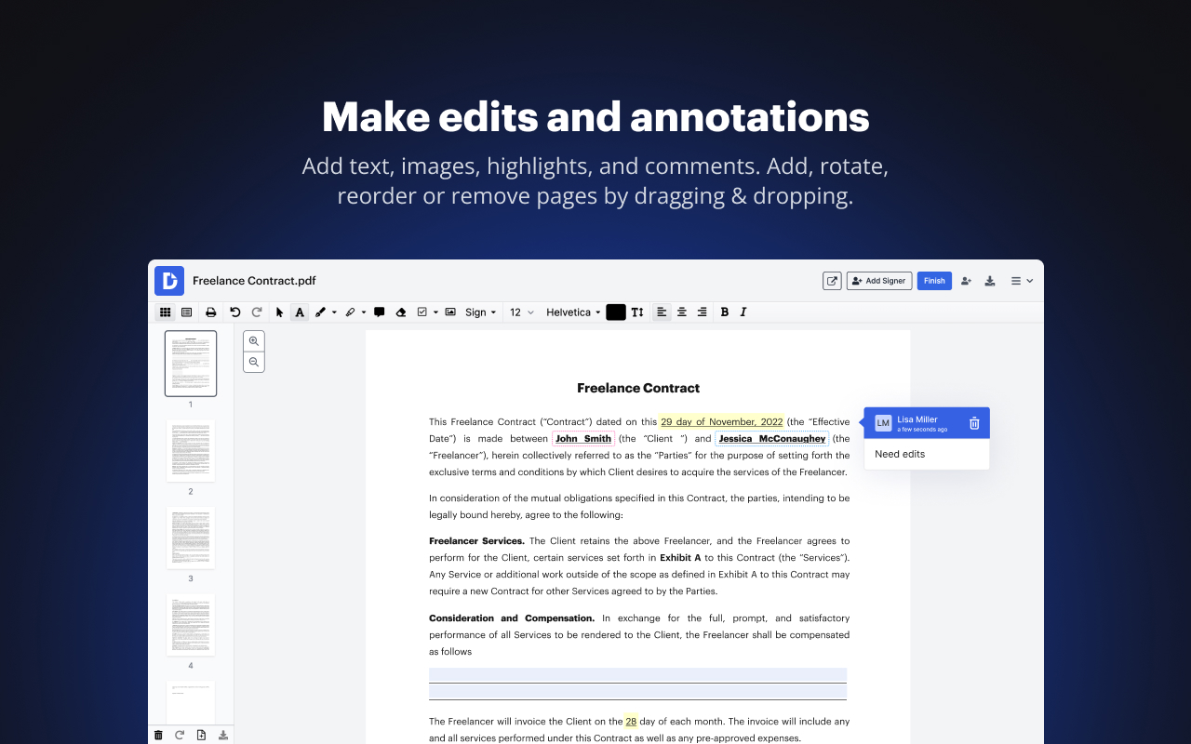Expand the highlighter options arrow

364,312
